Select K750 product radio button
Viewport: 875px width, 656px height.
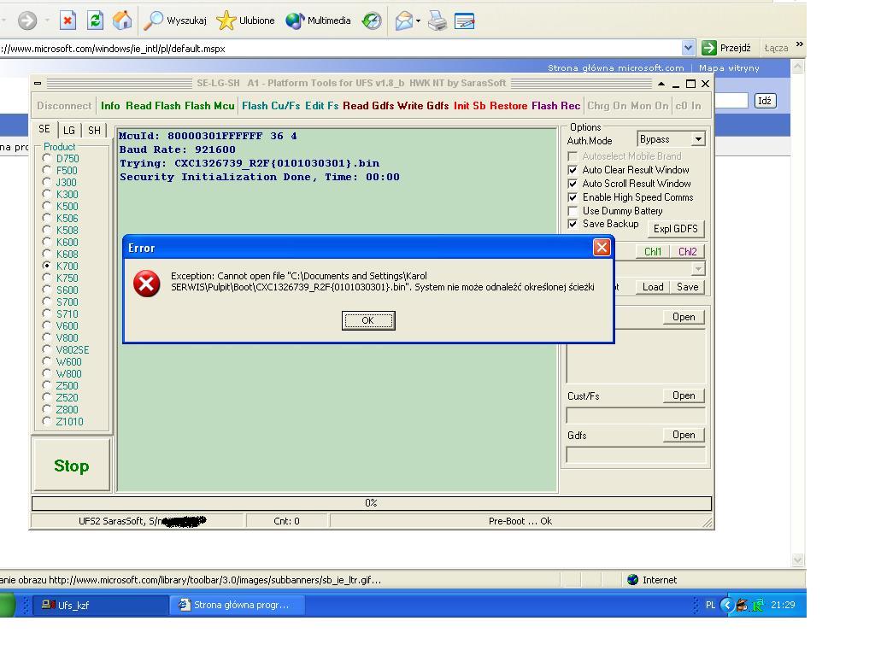click(x=47, y=278)
